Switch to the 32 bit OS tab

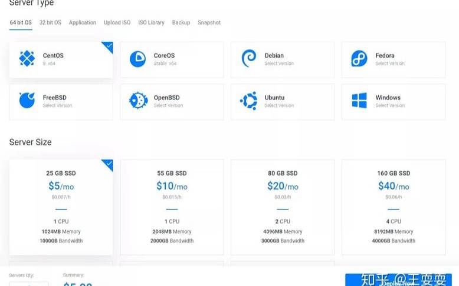pyautogui.click(x=50, y=22)
